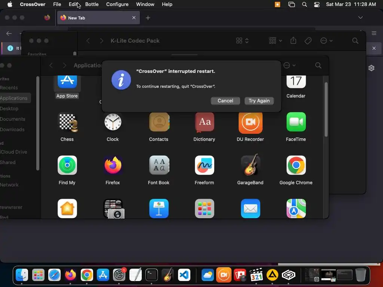Select the Google Chrome app in Applications
This screenshot has width=383, height=287.
(x=296, y=165)
